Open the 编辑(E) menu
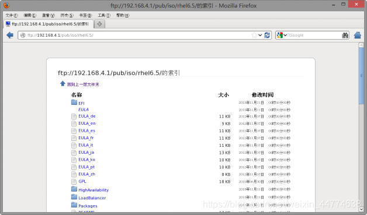The height and width of the screenshot is (215, 367). coord(30,15)
